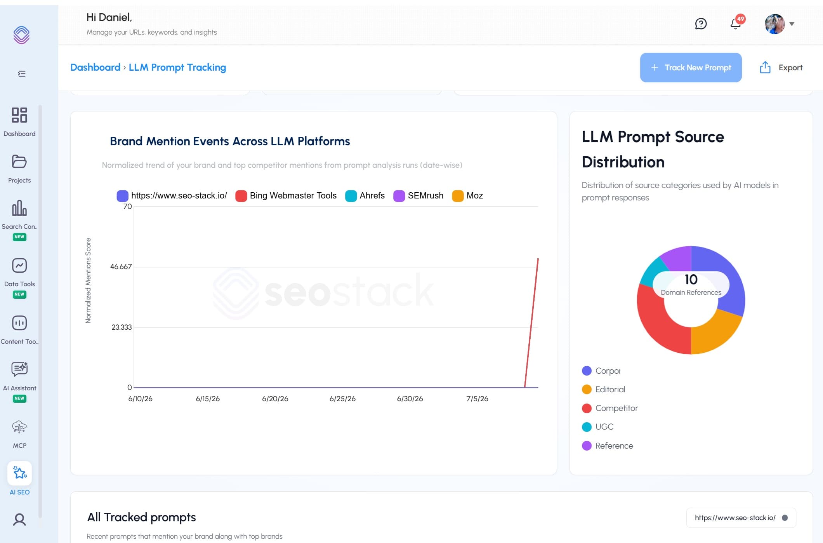The width and height of the screenshot is (823, 543).
Task: Open the user profile icon in sidebar
Action: tap(19, 519)
